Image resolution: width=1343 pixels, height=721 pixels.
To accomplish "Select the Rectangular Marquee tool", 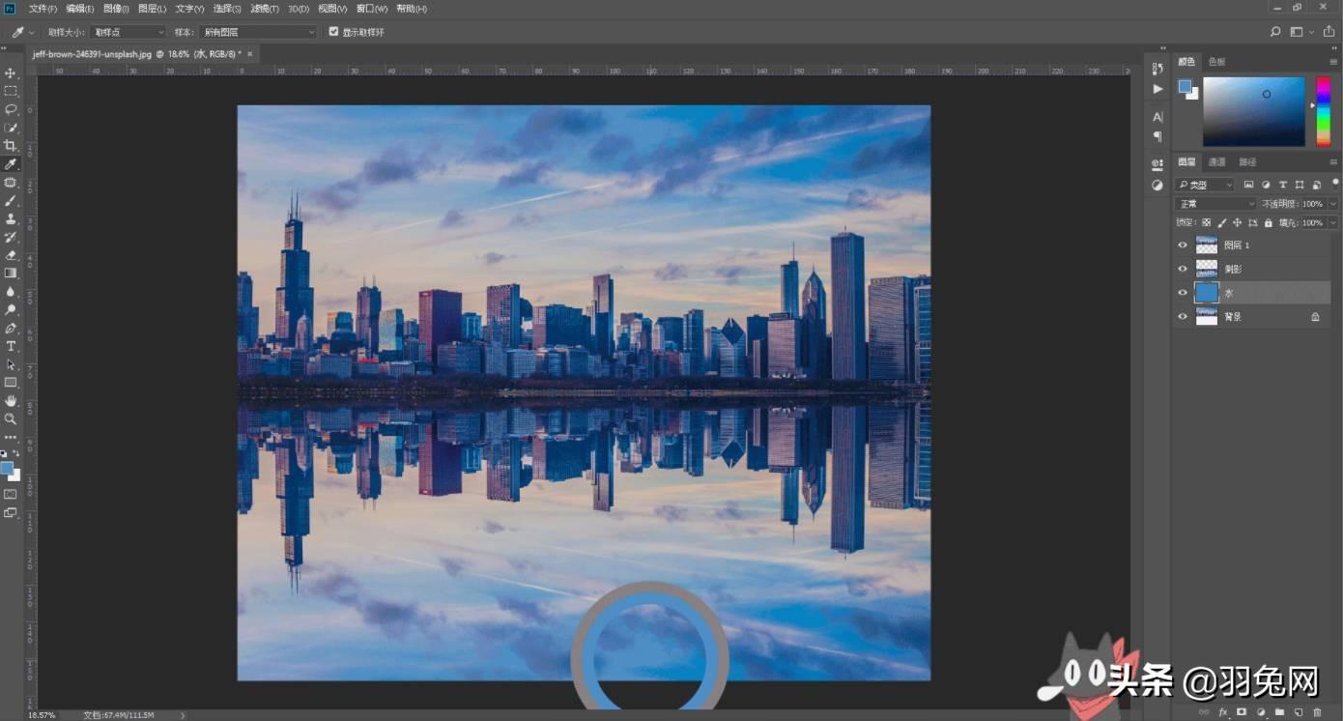I will pos(11,92).
